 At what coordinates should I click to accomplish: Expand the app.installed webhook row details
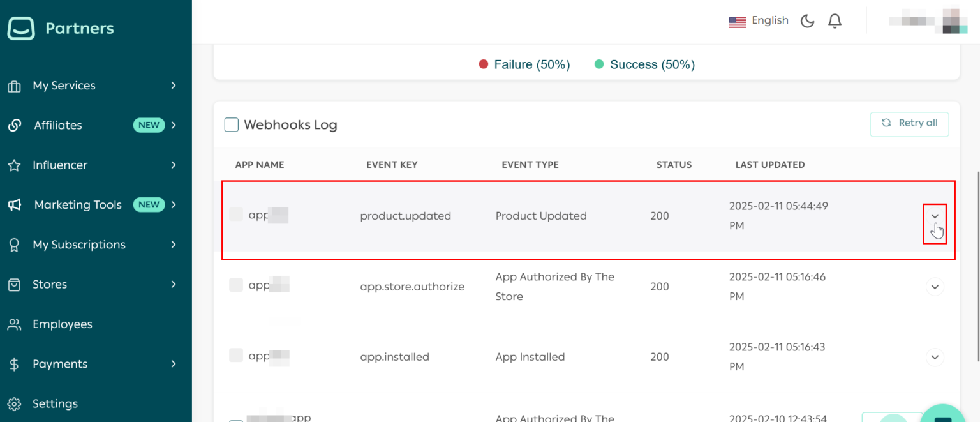[935, 357]
